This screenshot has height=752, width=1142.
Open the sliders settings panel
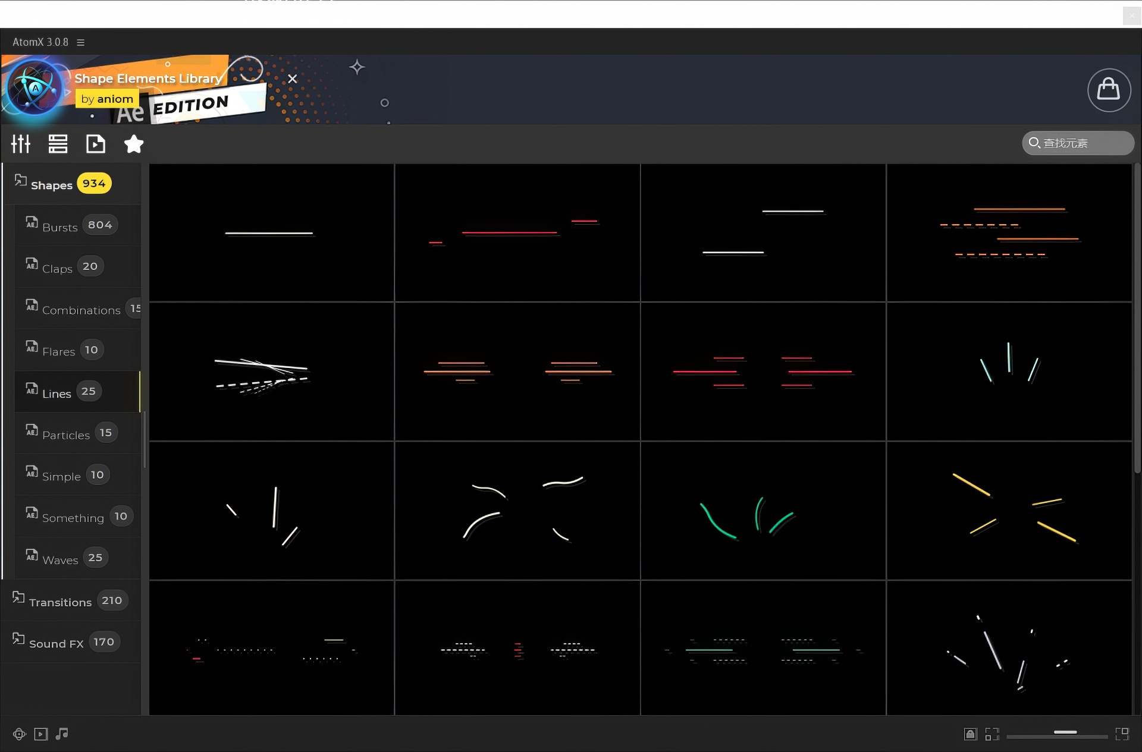pos(21,144)
